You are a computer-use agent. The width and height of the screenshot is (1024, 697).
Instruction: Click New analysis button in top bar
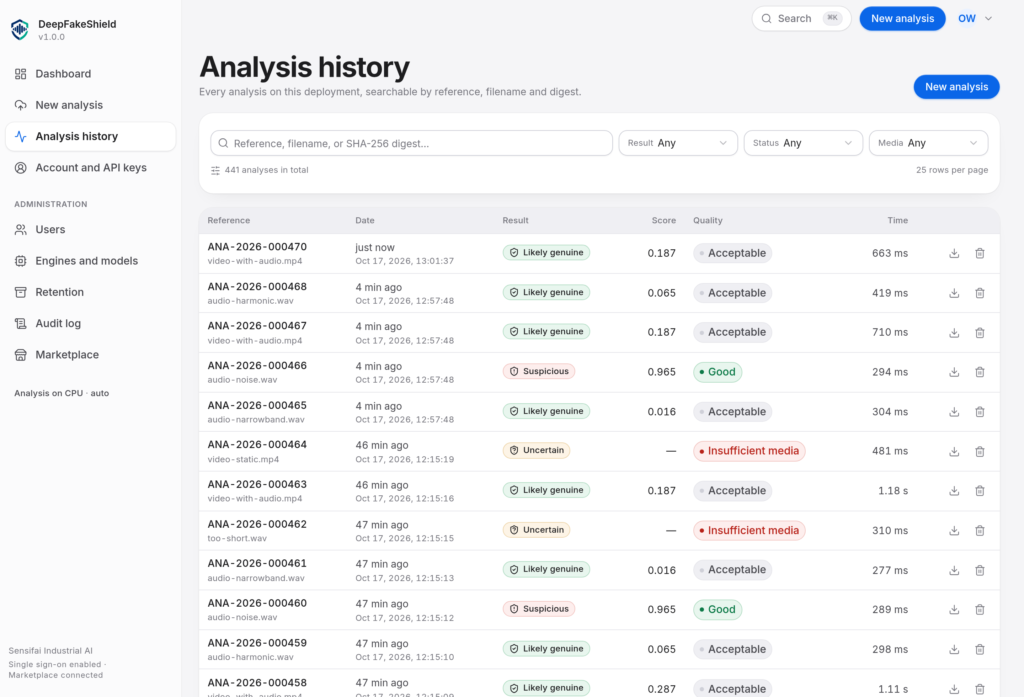902,18
